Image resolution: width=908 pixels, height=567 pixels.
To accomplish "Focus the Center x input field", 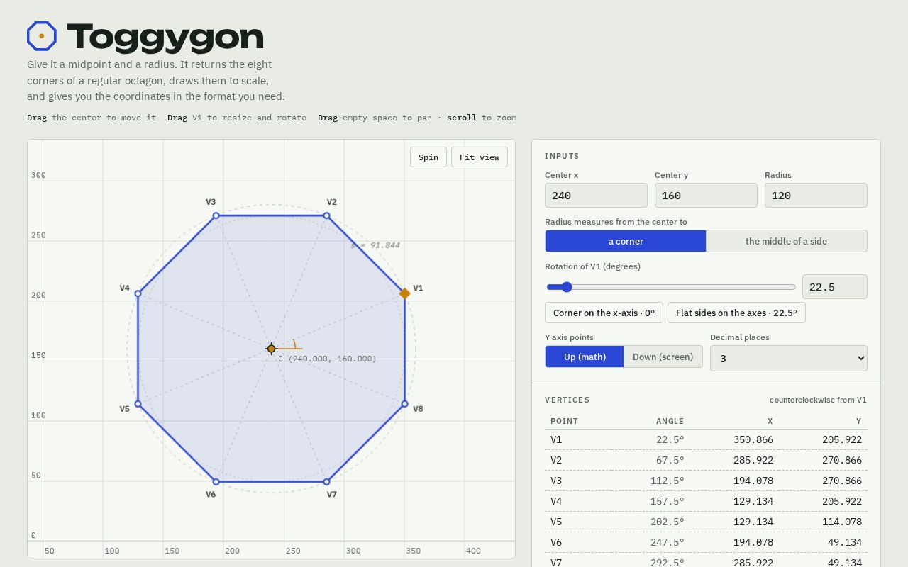I will click(x=596, y=196).
